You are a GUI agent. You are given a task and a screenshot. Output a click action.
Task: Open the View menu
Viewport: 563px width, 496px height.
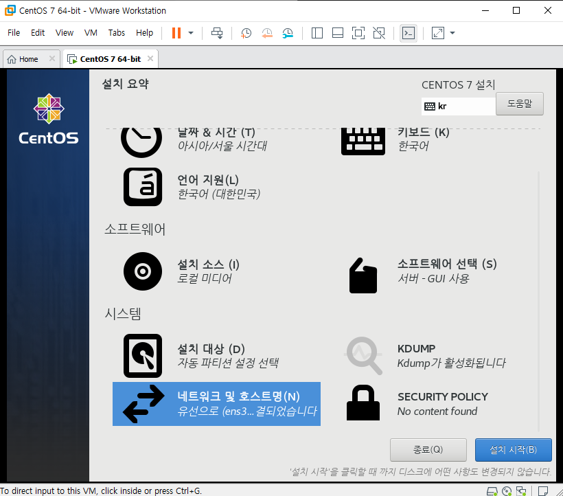pyautogui.click(x=65, y=33)
